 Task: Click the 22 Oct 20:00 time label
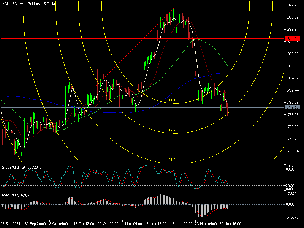click(x=109, y=224)
